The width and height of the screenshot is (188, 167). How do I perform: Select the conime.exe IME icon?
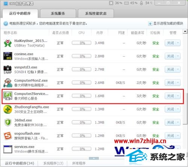(x=8, y=56)
